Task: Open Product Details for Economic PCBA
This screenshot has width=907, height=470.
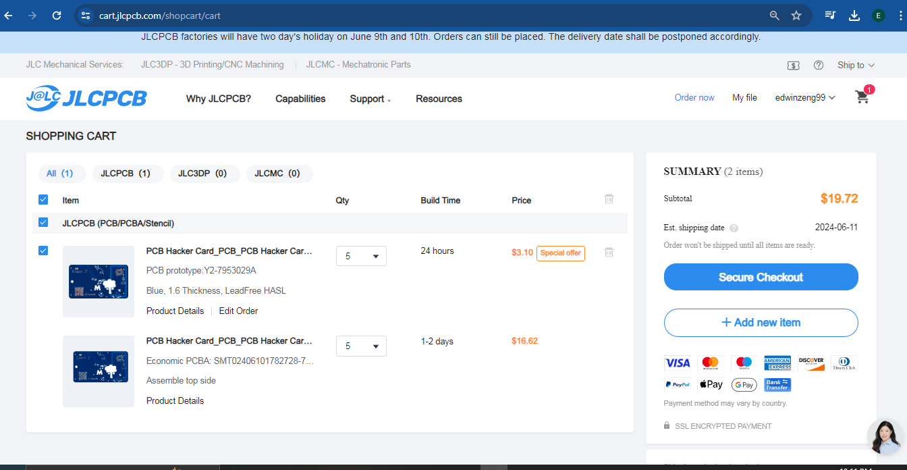Action: pos(175,401)
